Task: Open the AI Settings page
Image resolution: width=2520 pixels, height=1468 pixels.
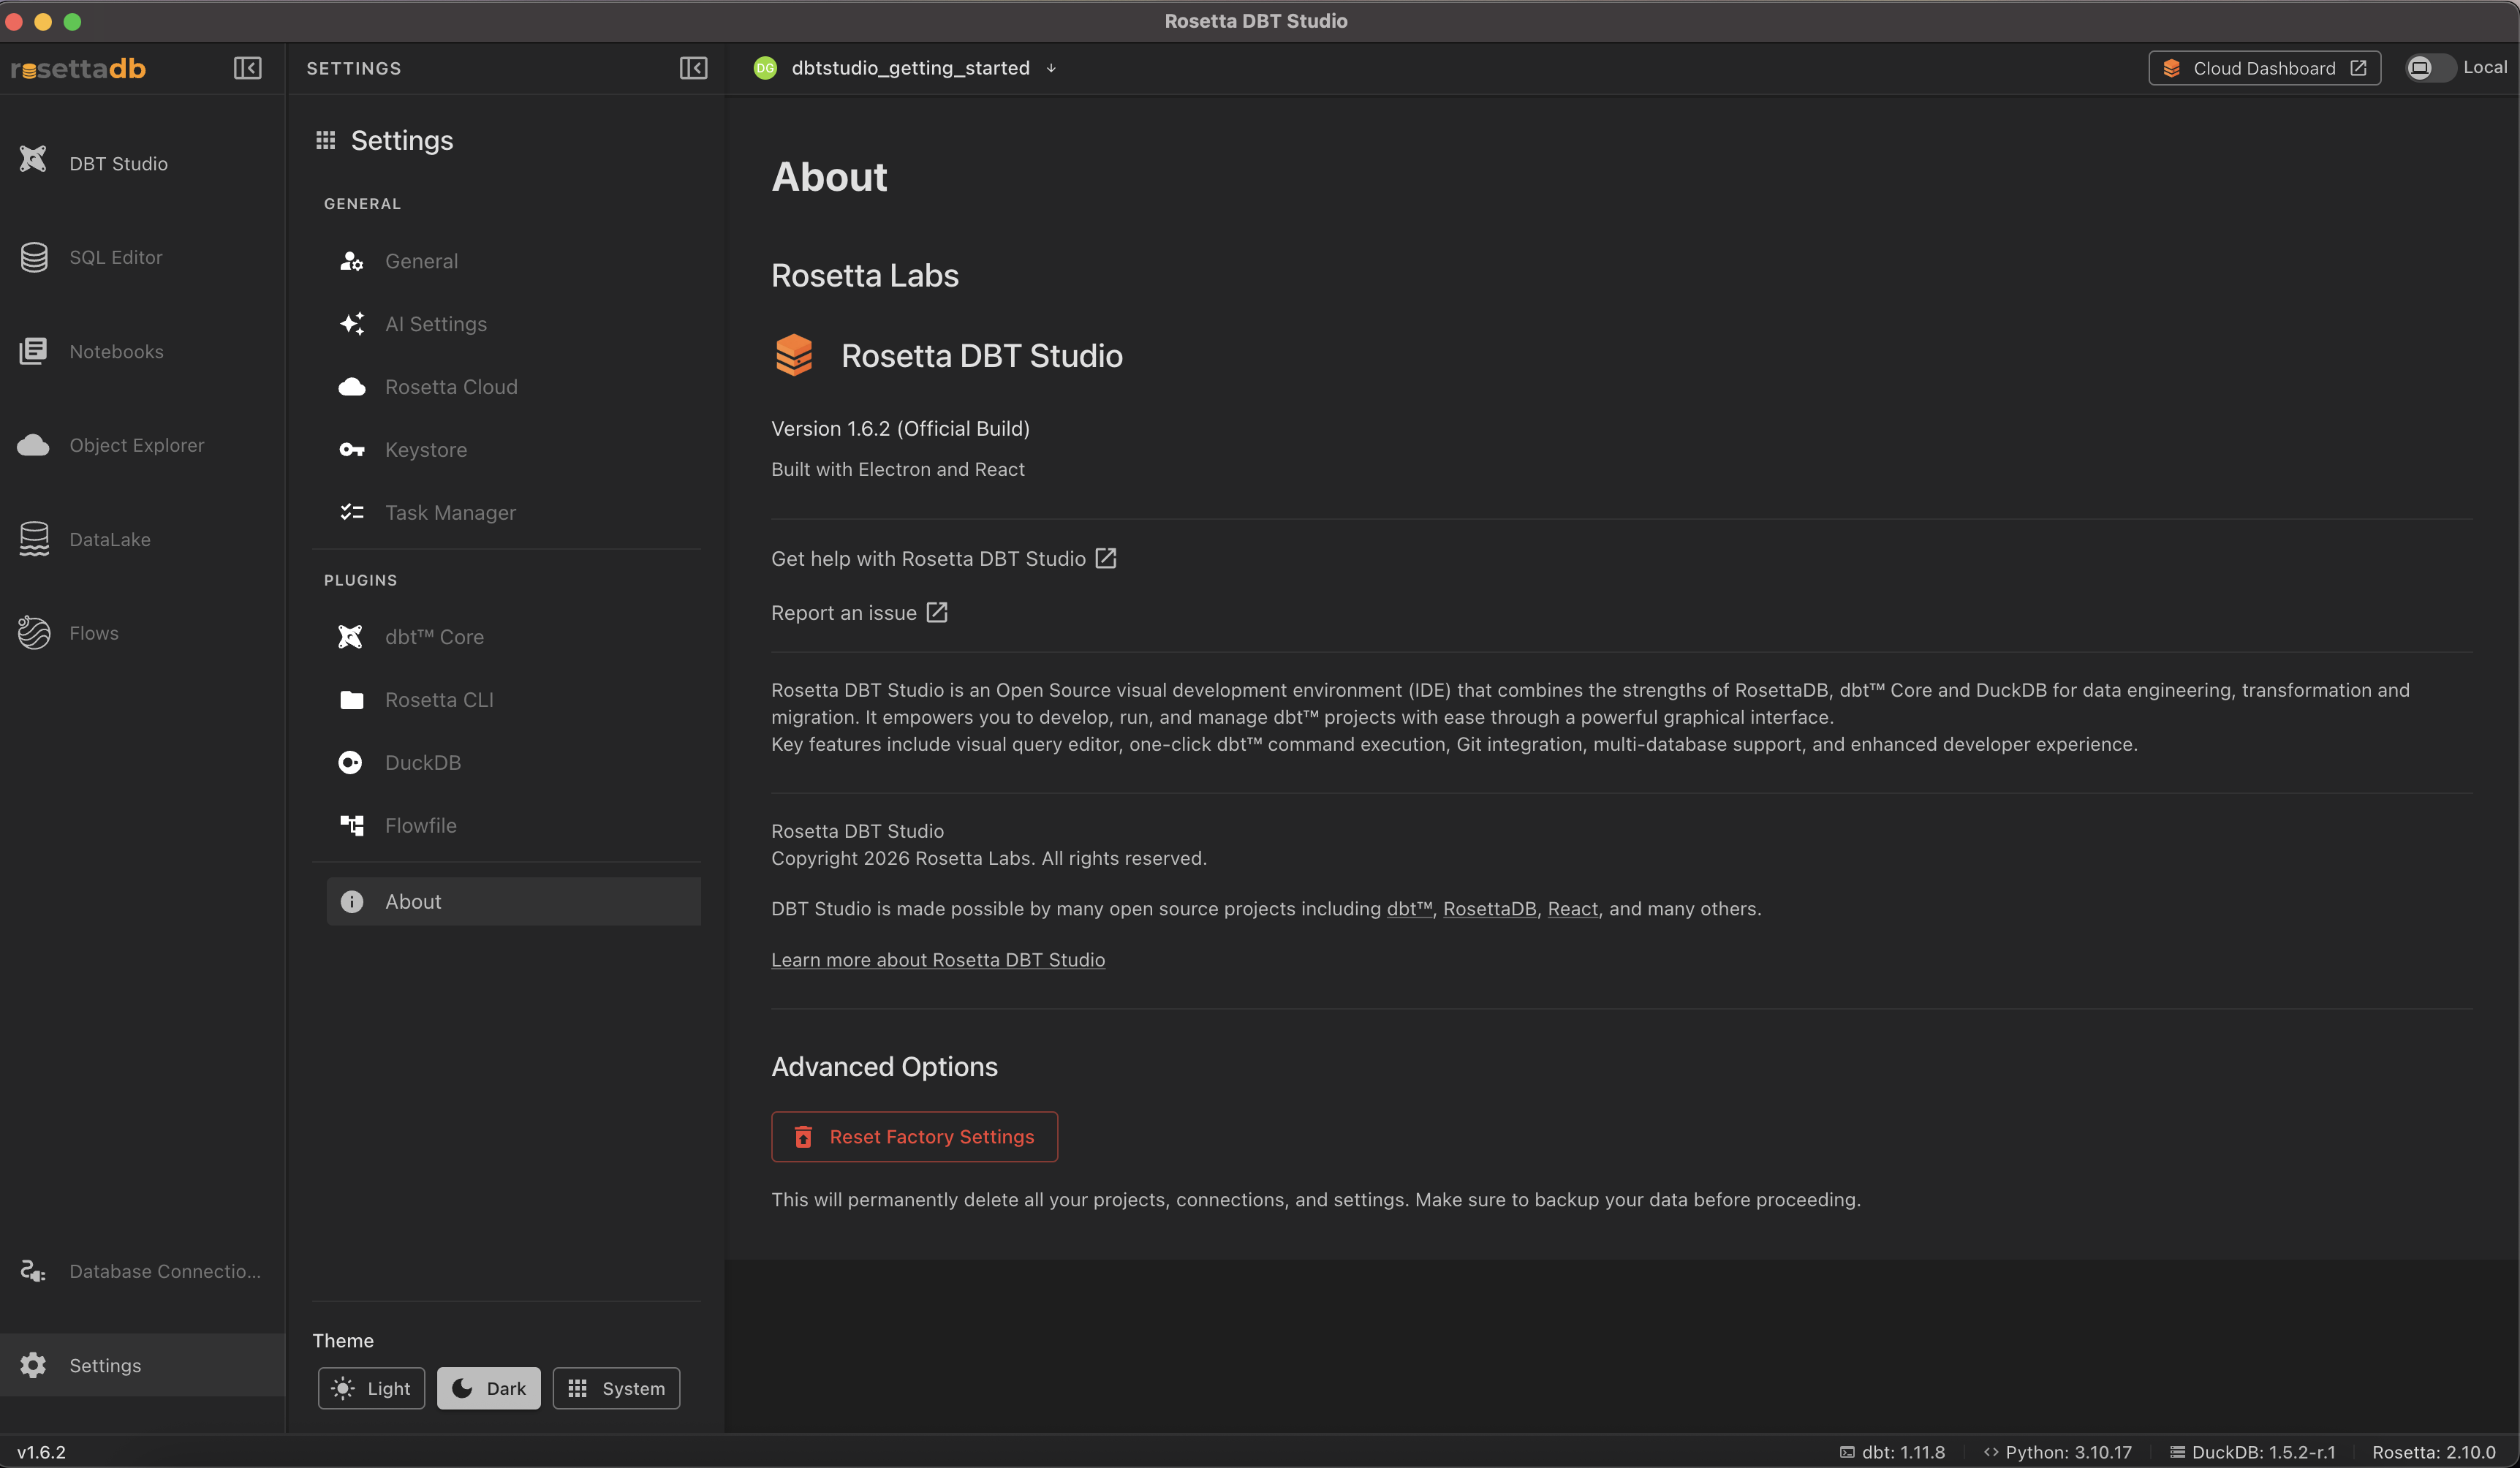Action: click(x=513, y=324)
